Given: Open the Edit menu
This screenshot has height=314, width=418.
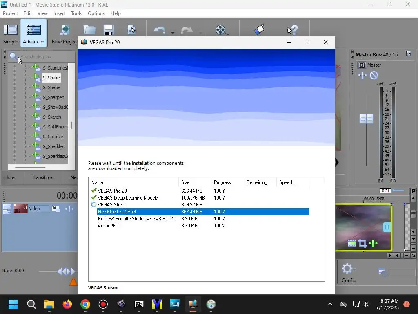Looking at the screenshot, I should 28,13.
